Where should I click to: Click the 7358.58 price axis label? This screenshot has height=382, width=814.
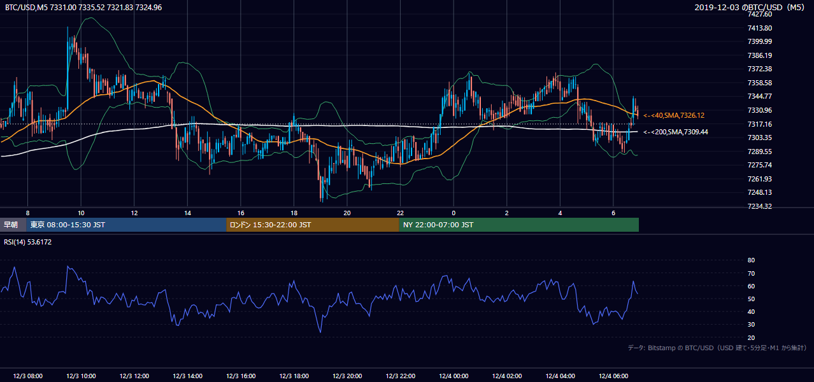(760, 83)
